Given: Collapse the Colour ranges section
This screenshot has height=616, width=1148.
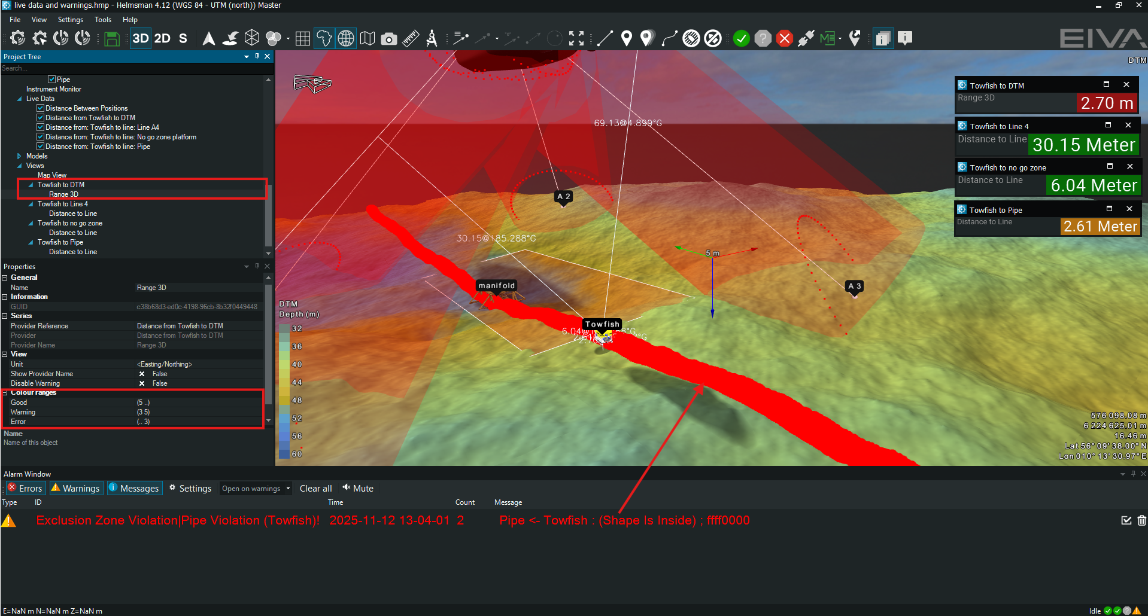Looking at the screenshot, I should coord(5,393).
